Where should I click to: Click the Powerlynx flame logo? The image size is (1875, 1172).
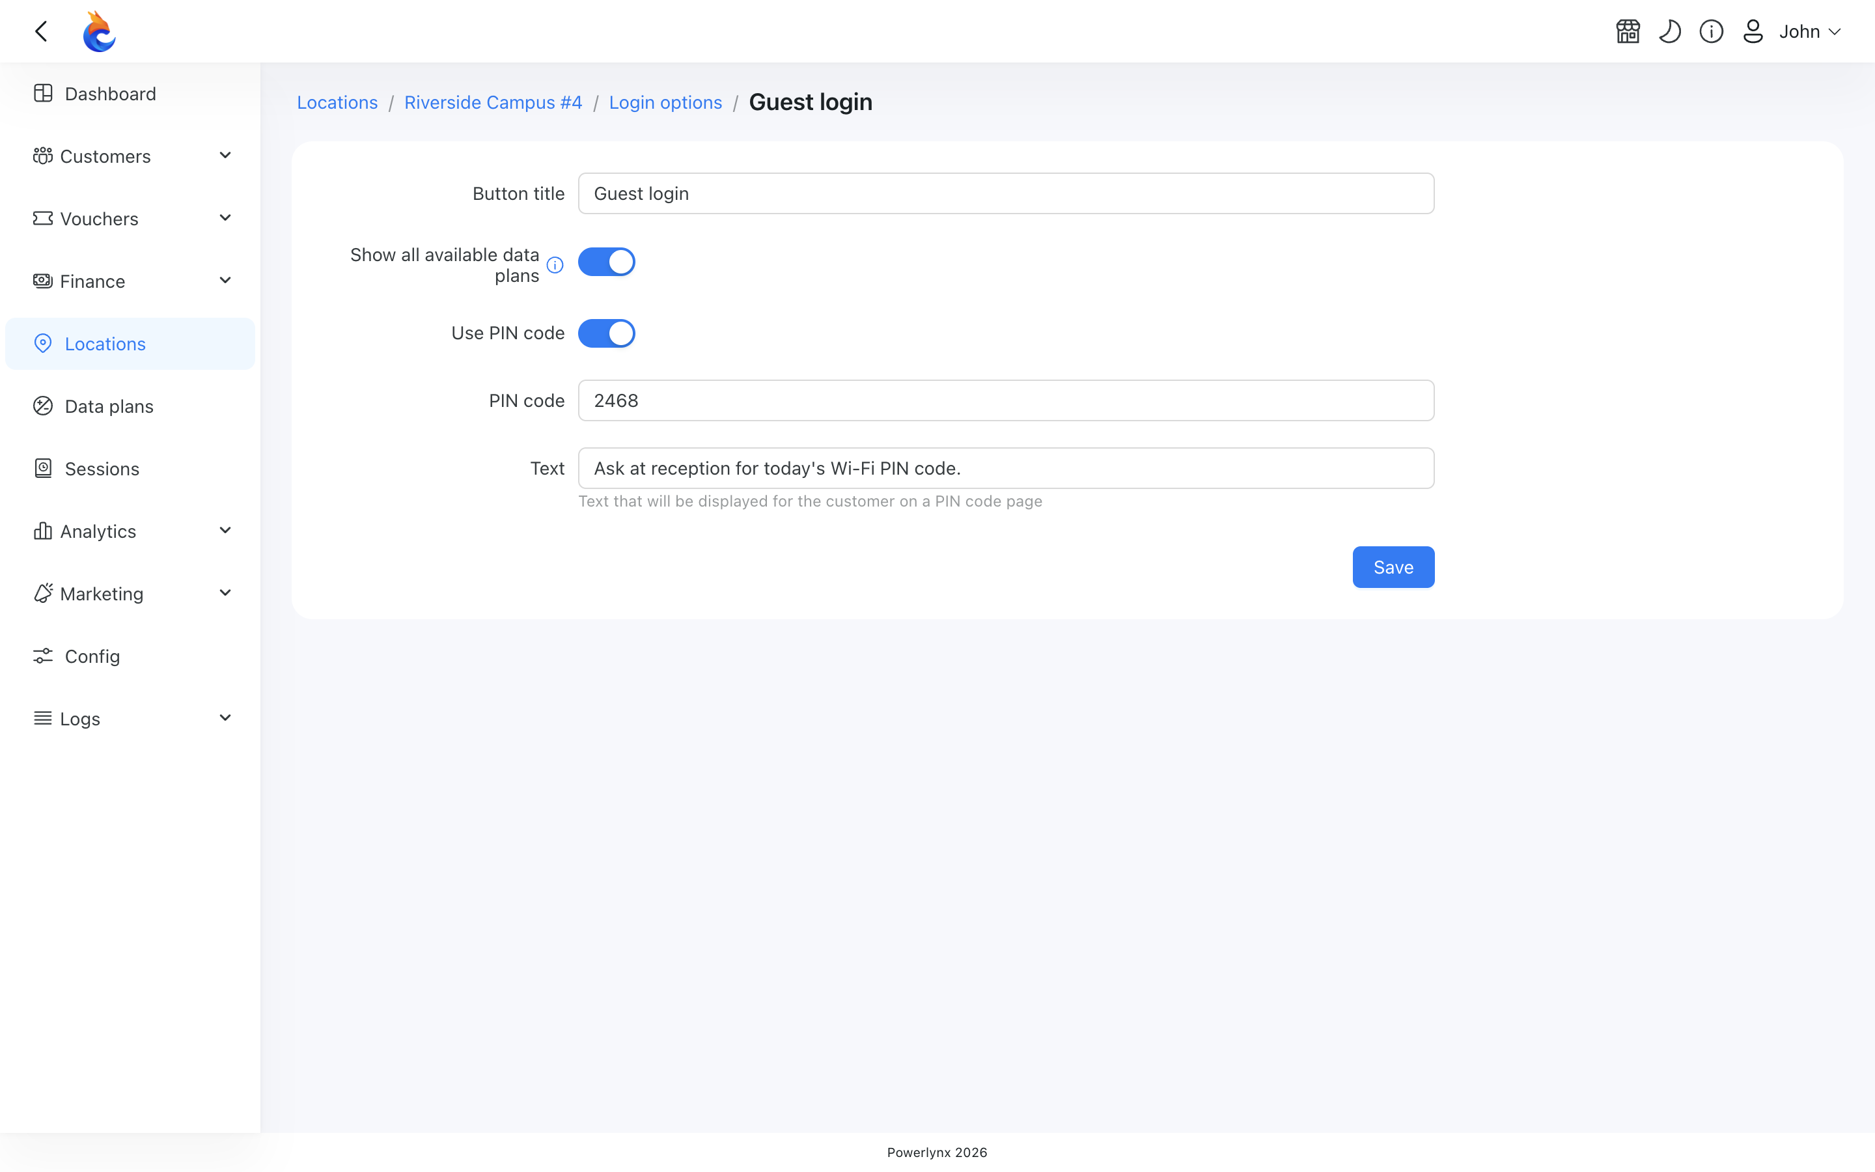tap(99, 31)
